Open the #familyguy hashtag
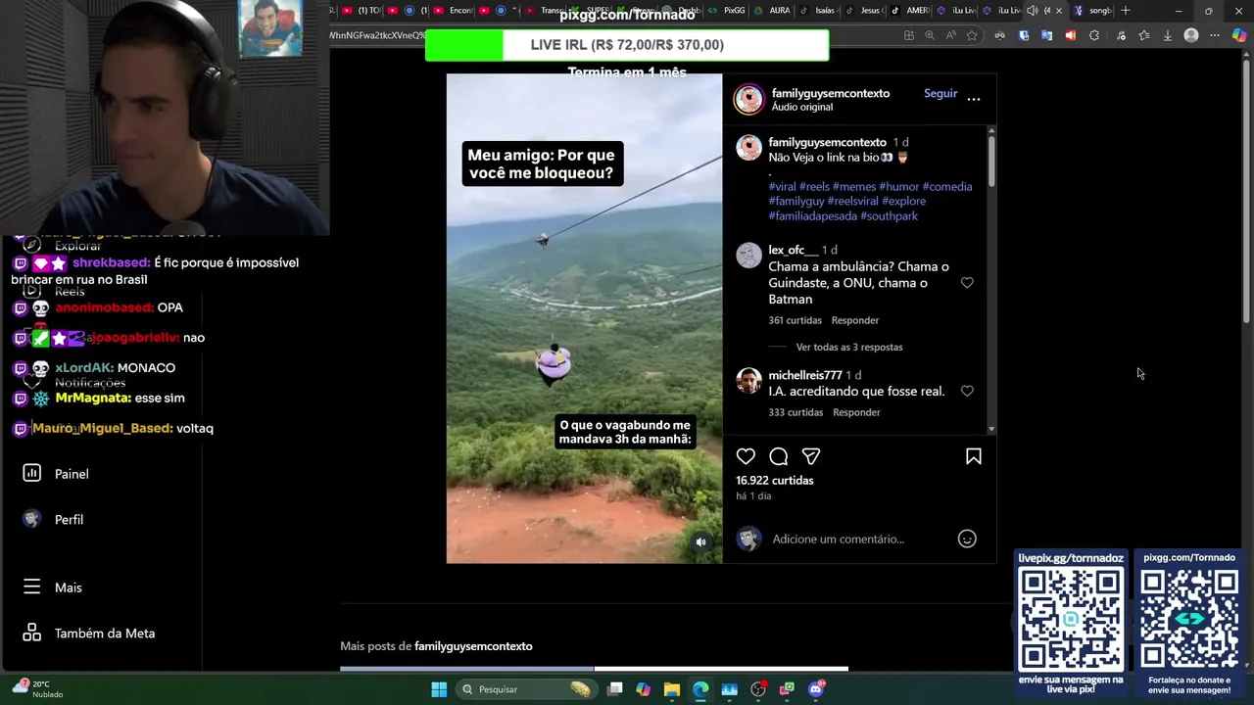This screenshot has width=1254, height=705. click(796, 201)
